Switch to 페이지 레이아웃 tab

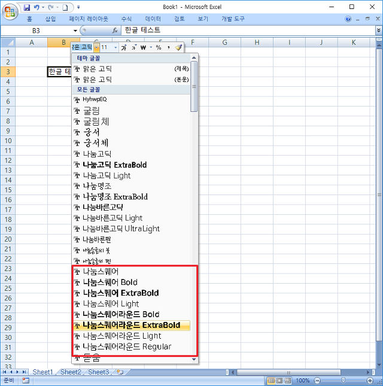(89, 19)
